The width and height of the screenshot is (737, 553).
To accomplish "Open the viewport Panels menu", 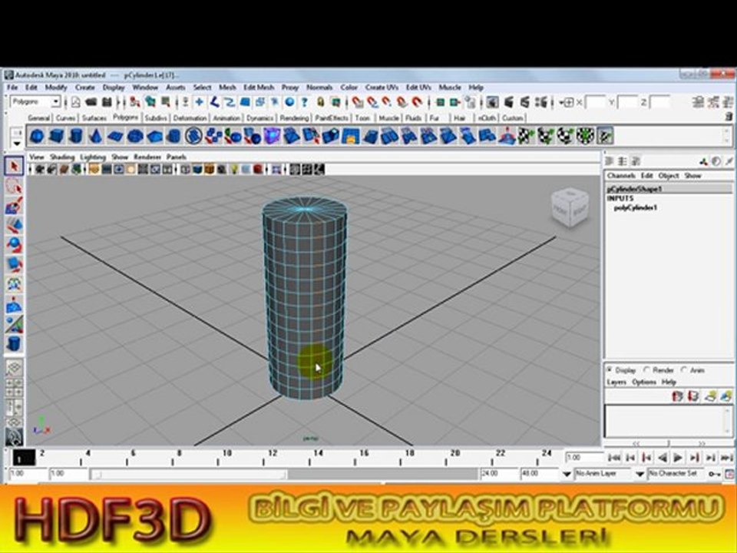I will pyautogui.click(x=177, y=157).
